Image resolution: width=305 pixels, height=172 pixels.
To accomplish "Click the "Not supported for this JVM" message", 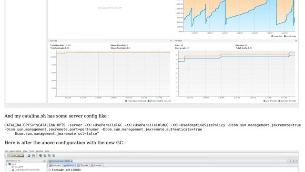I will coord(110,8).
